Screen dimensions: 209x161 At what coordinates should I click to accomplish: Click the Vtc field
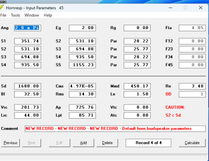(137, 107)
